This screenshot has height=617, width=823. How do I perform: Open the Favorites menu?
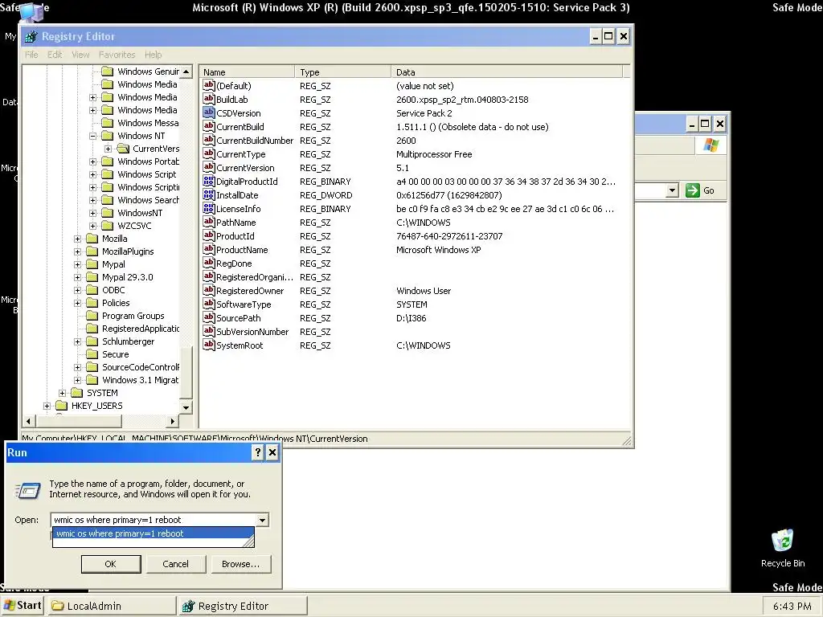[x=117, y=55]
